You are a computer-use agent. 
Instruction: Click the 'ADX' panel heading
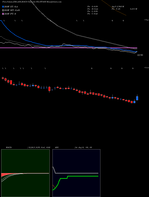(57, 147)
